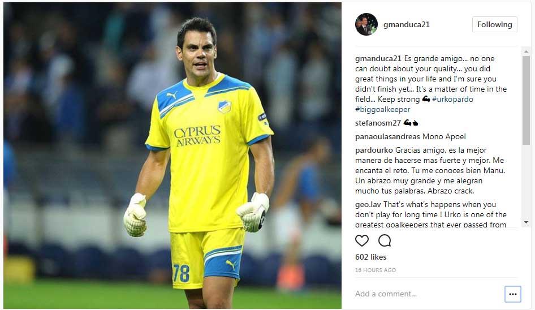Open gmanduca21 username in header
535x310 pixels.
(407, 24)
